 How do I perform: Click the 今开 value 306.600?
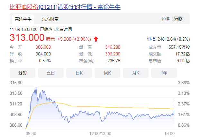[43, 47]
